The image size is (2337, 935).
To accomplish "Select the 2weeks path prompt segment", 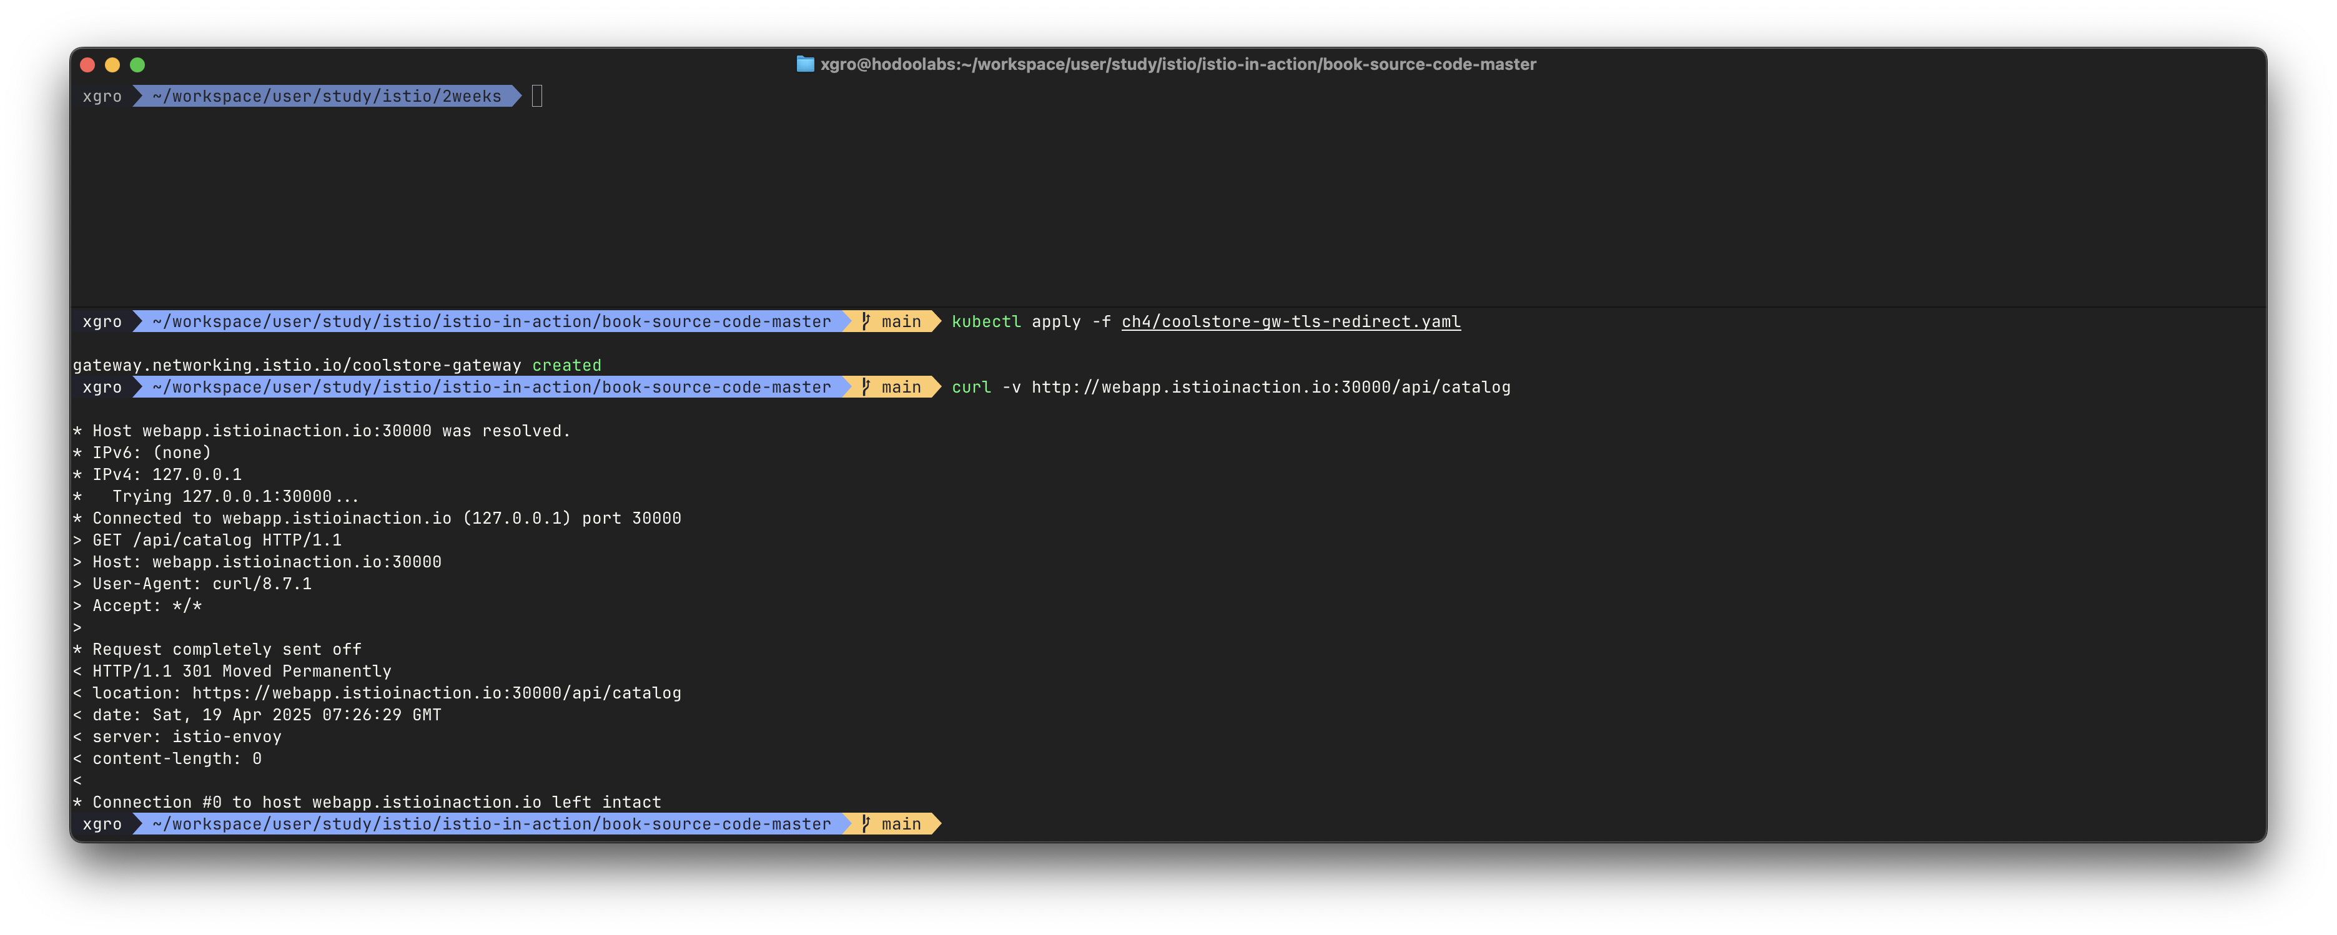I will point(327,95).
